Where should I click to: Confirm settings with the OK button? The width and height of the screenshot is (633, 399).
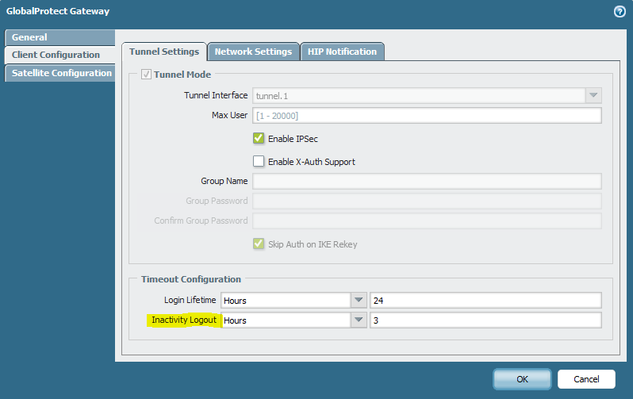pyautogui.click(x=522, y=379)
